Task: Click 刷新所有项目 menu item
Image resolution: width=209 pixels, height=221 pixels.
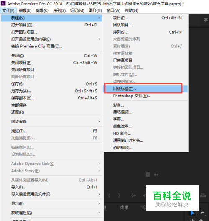Action: pyautogui.click(x=51, y=77)
